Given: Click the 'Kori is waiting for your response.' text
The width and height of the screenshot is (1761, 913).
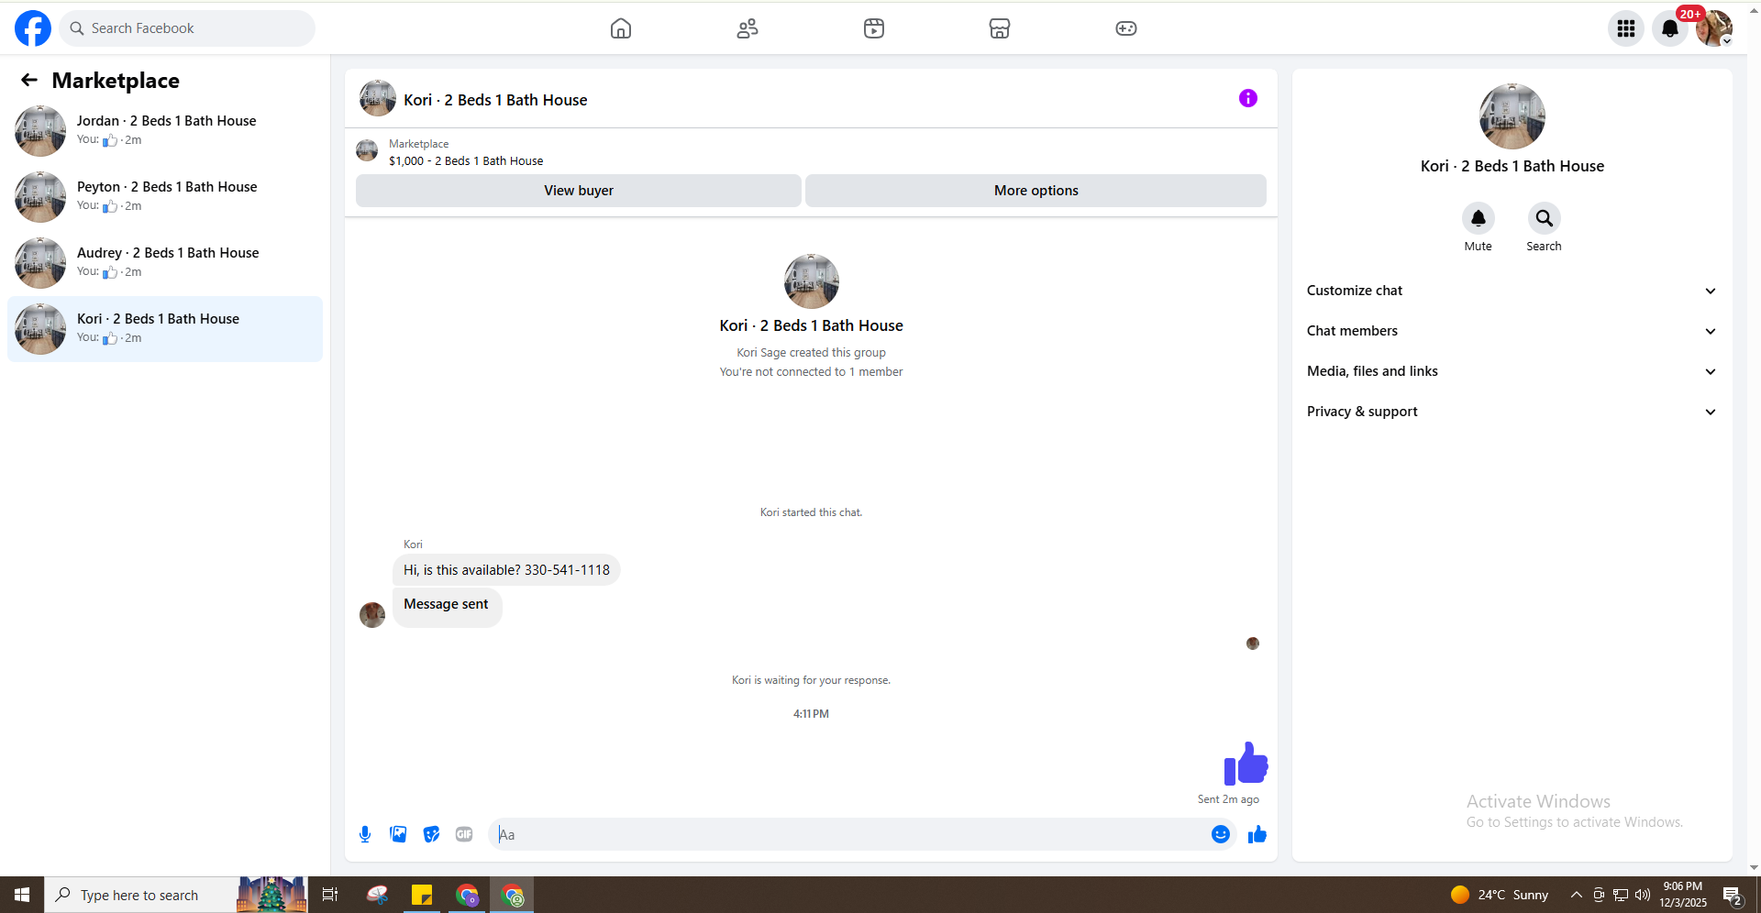Looking at the screenshot, I should [812, 680].
